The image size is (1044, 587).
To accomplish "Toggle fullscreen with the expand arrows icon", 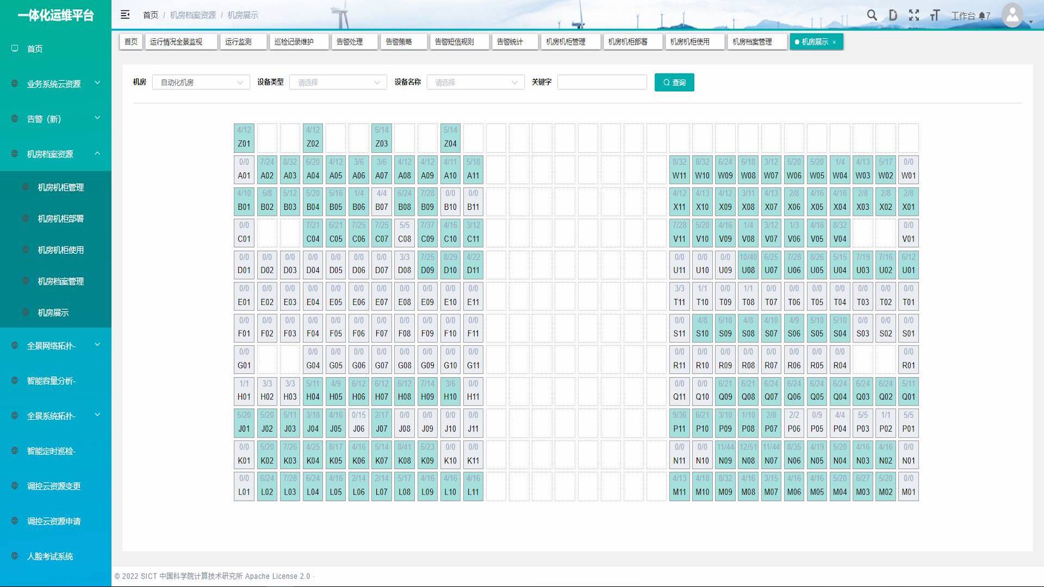I will [914, 15].
